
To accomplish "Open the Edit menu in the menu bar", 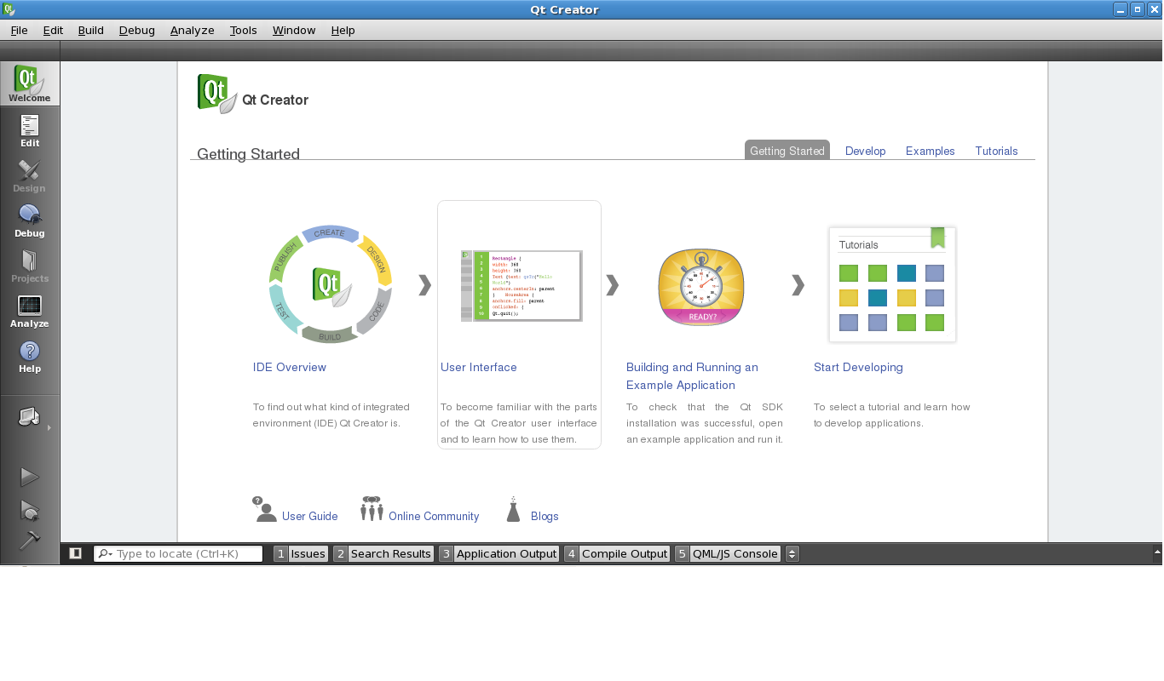I will pyautogui.click(x=53, y=30).
